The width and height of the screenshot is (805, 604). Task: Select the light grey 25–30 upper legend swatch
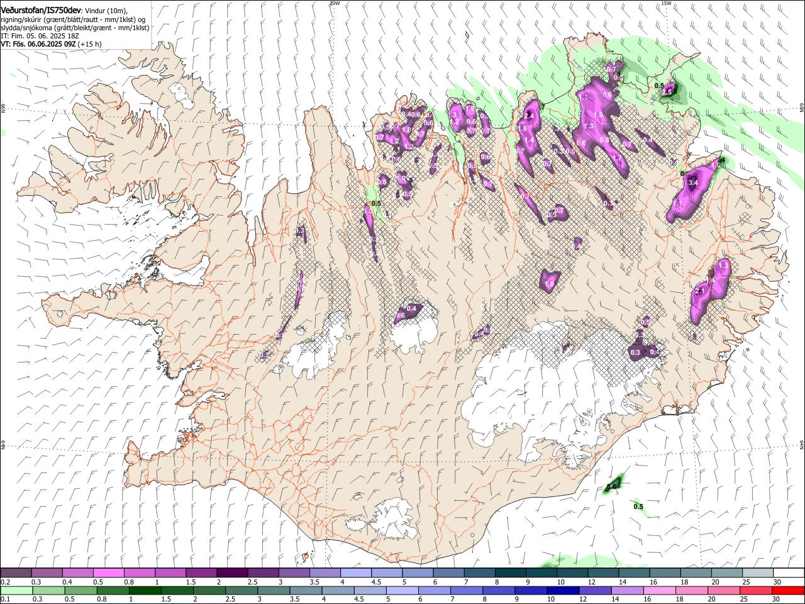[758, 573]
